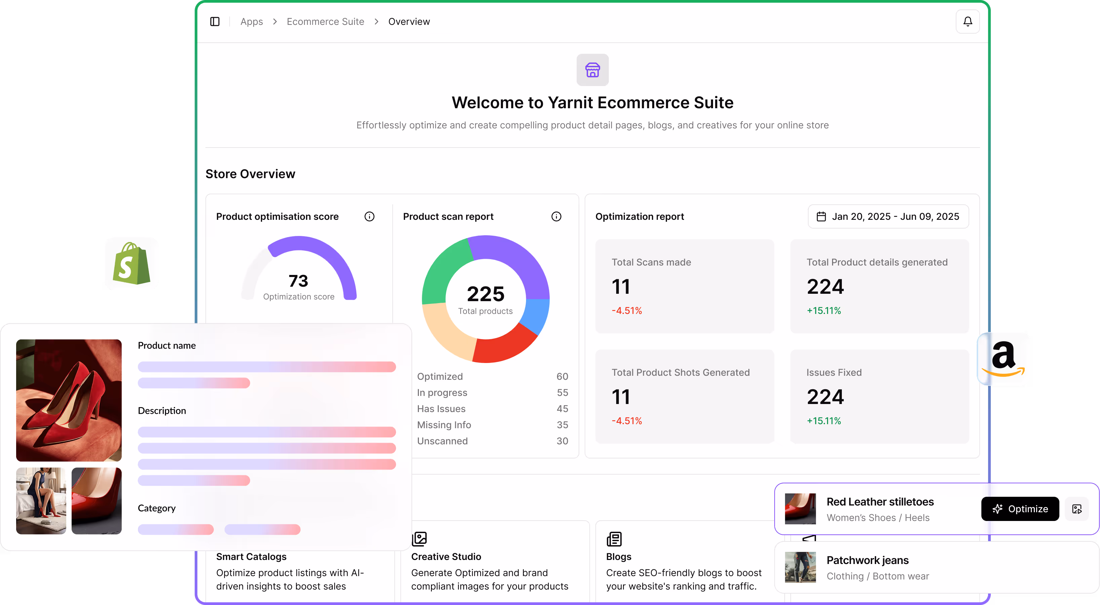Image resolution: width=1100 pixels, height=605 pixels.
Task: Open the date range picker
Action: (x=888, y=216)
